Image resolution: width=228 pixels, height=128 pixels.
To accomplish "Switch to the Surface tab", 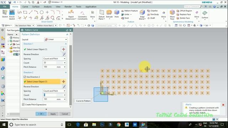I will (x=36, y=7).
